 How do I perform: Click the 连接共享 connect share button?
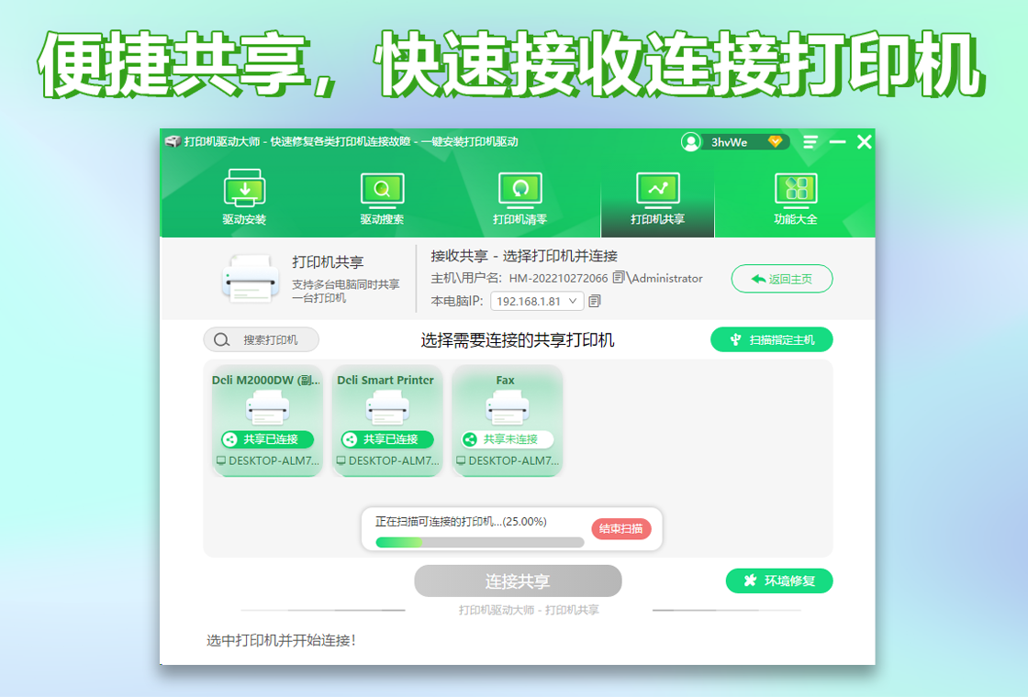click(518, 581)
